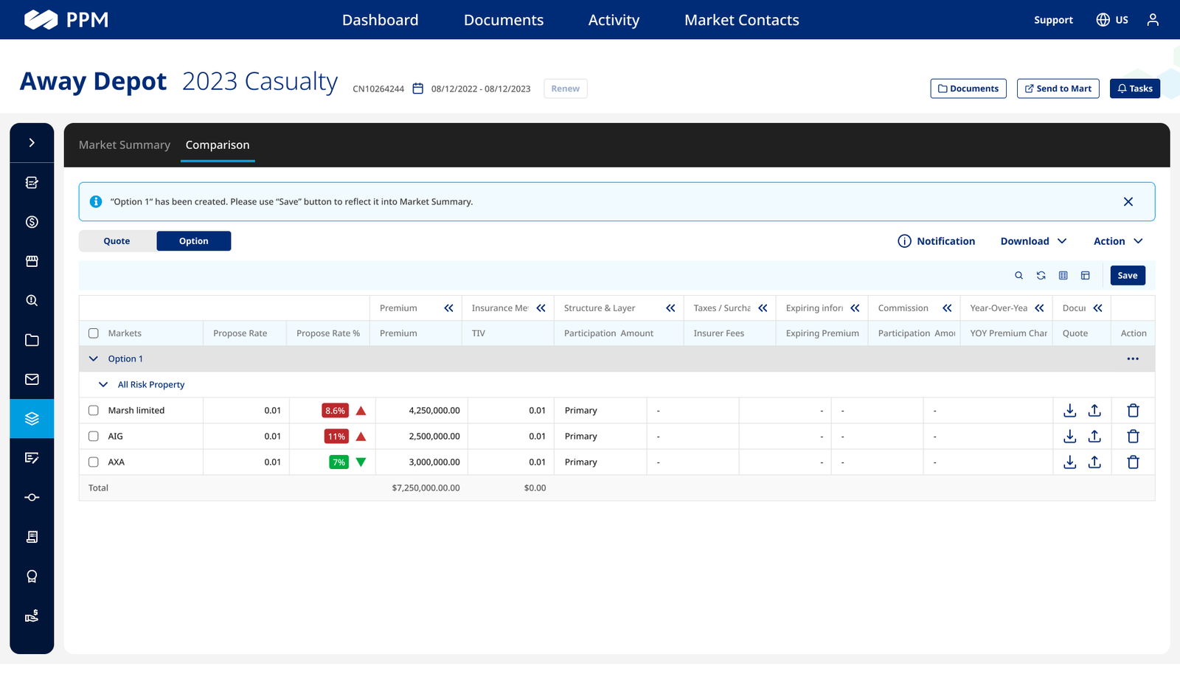Delete the AIG row
1180x691 pixels.
[1134, 437]
